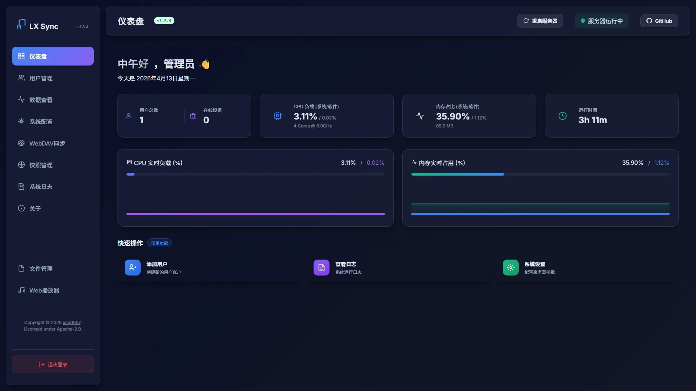Select the 用户管理 sidebar icon
The width and height of the screenshot is (696, 391).
[x=21, y=78]
